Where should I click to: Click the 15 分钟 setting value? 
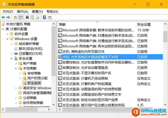point(143,30)
